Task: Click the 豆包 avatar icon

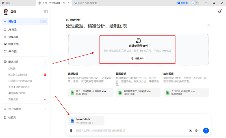Action: click(6, 12)
